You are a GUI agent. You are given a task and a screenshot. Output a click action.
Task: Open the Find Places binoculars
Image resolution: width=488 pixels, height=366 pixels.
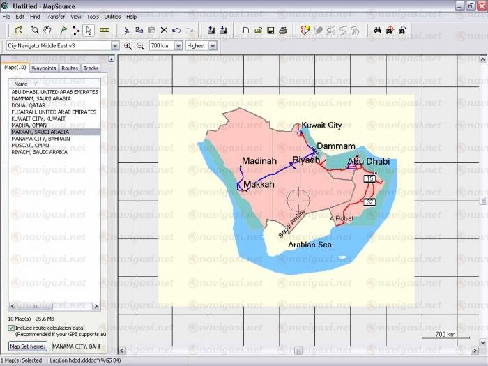377,30
